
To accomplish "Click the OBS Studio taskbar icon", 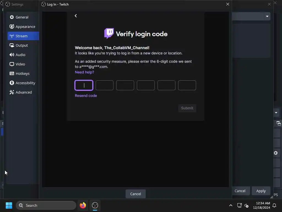I will pyautogui.click(x=95, y=205).
